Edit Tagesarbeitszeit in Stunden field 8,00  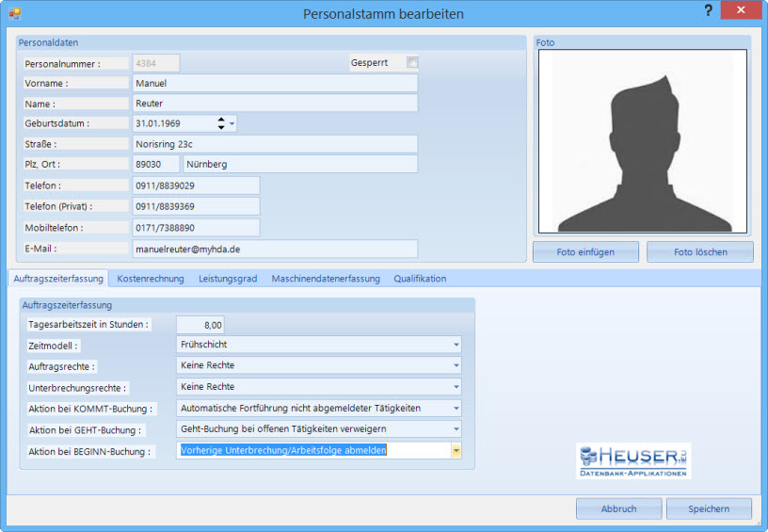[x=200, y=325]
